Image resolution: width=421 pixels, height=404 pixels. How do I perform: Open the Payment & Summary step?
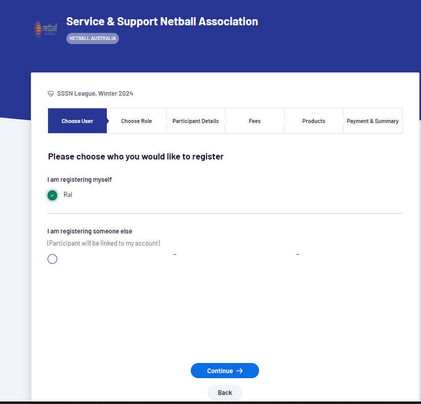[x=372, y=121]
